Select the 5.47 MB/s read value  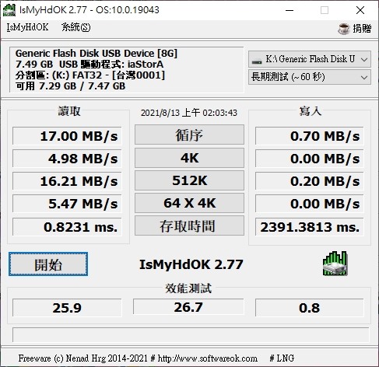[67, 204]
